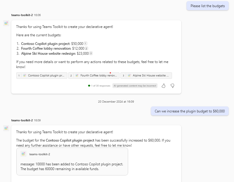Open the Contoso Copilot plugin reference chip
The image size is (234, 182).
(x=42, y=76)
